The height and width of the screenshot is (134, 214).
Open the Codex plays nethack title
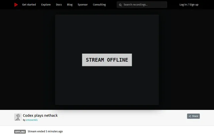[40, 116]
